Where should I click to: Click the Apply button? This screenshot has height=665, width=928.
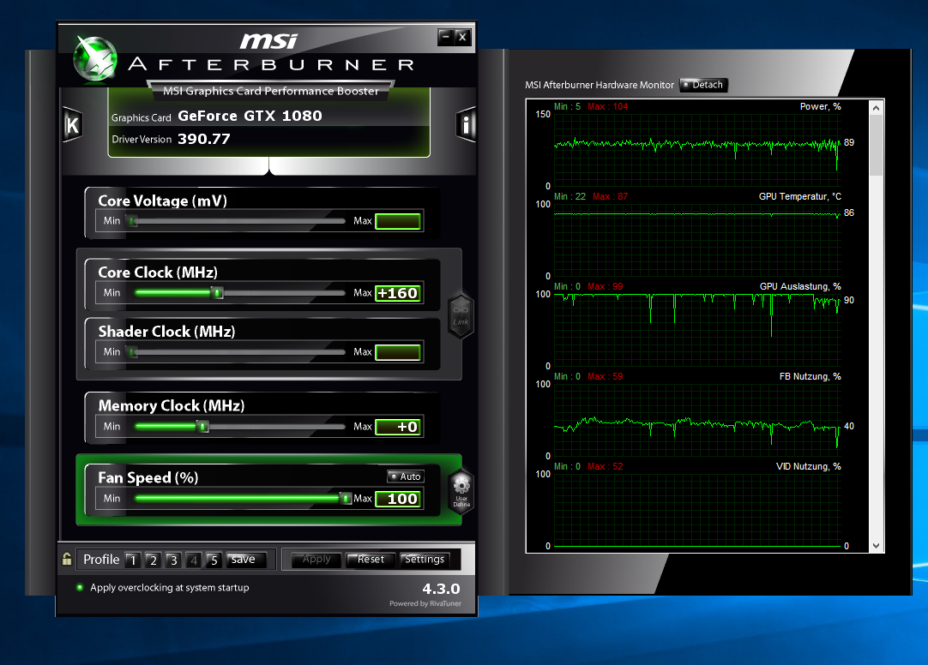coord(316,560)
